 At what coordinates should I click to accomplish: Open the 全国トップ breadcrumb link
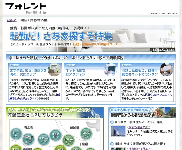[12, 21]
